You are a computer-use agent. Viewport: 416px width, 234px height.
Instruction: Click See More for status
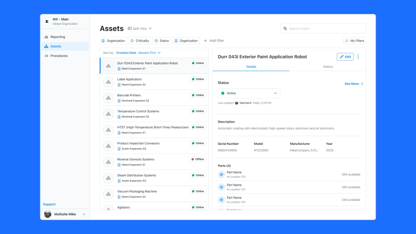pyautogui.click(x=354, y=84)
